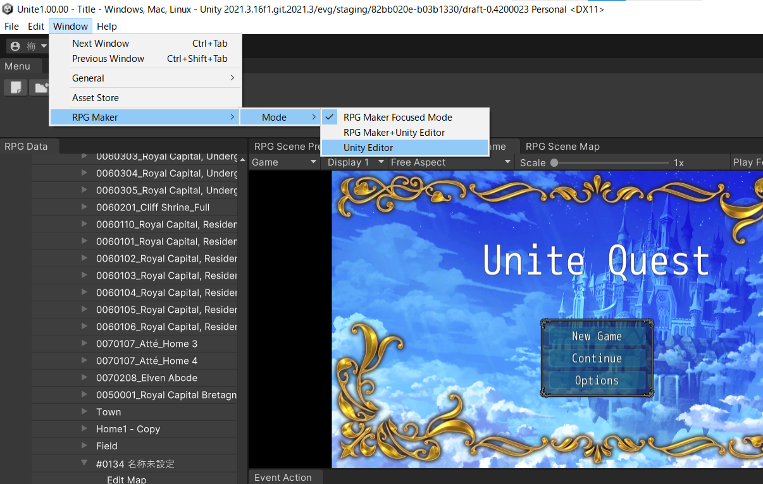Expand the 0060304_Royal Capital map entry
Viewport: 763px width, 484px height.
(84, 173)
